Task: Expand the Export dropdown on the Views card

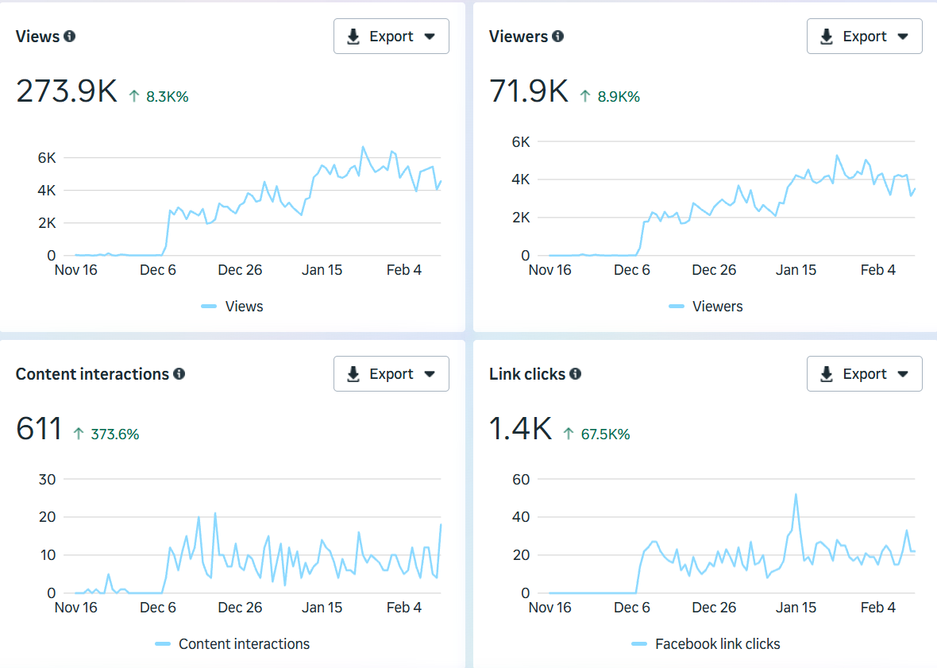Action: tap(429, 36)
